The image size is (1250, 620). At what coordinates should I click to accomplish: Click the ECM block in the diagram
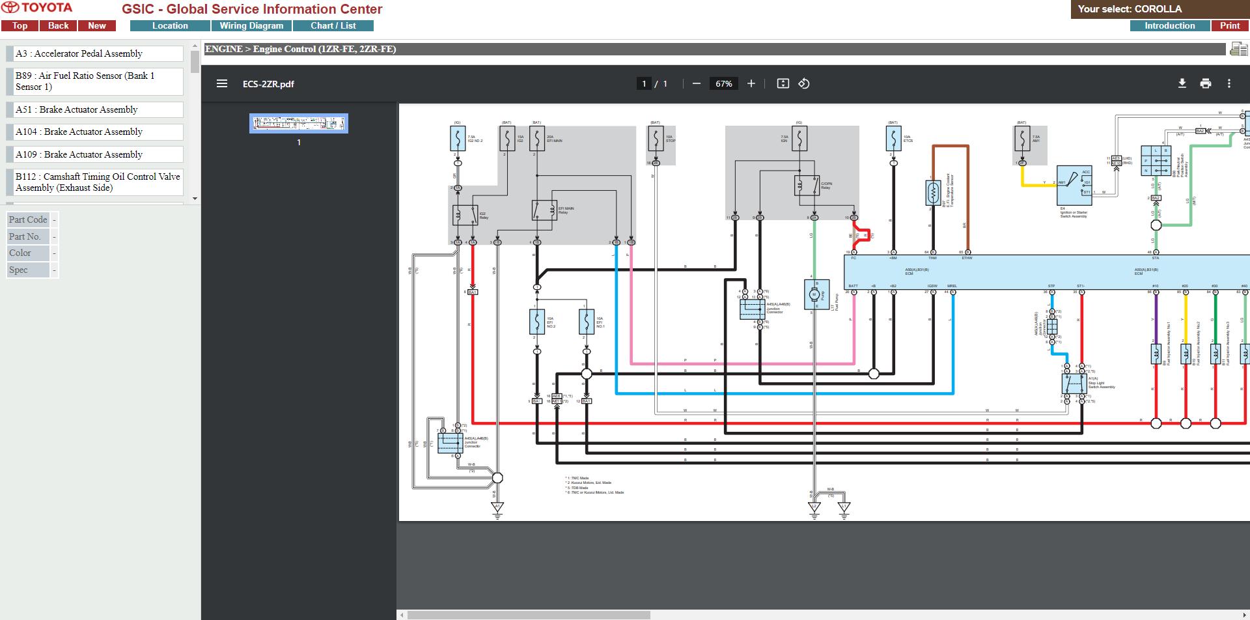click(1047, 272)
